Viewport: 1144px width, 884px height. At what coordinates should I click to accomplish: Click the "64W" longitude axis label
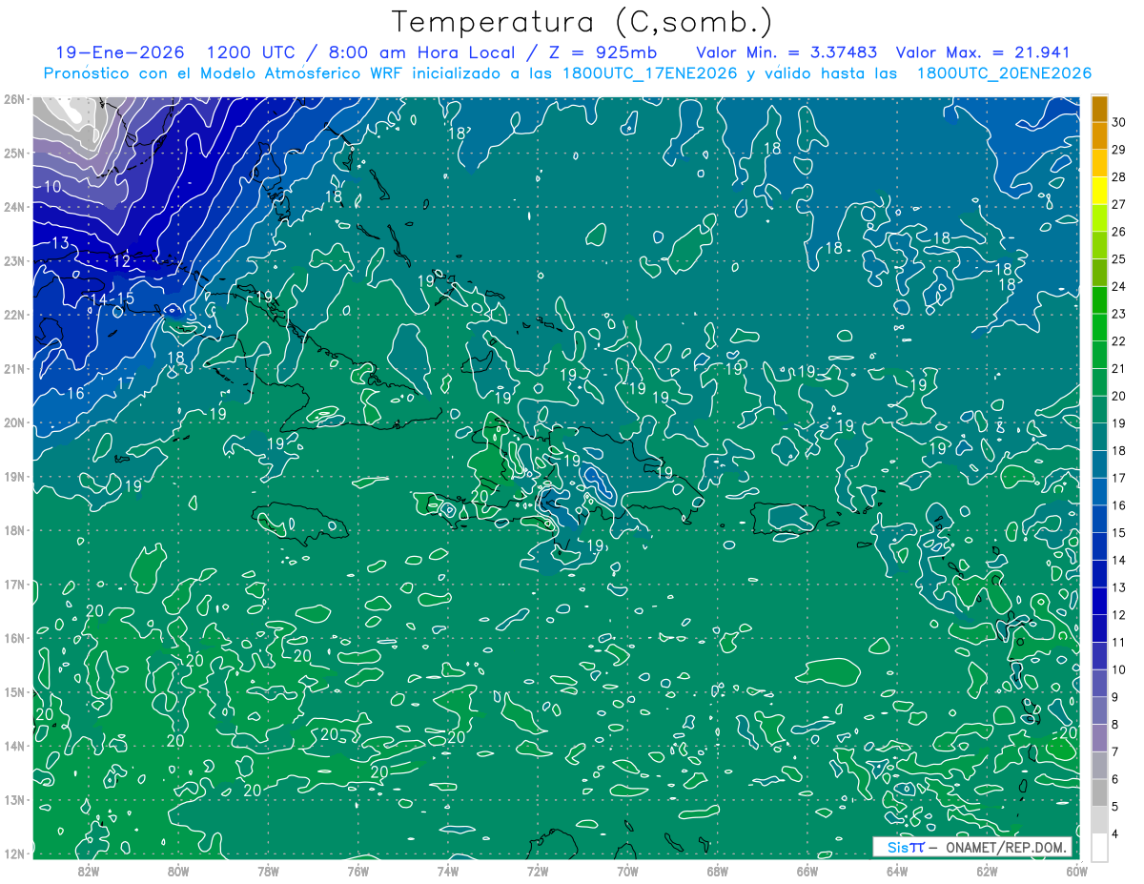pyautogui.click(x=897, y=871)
